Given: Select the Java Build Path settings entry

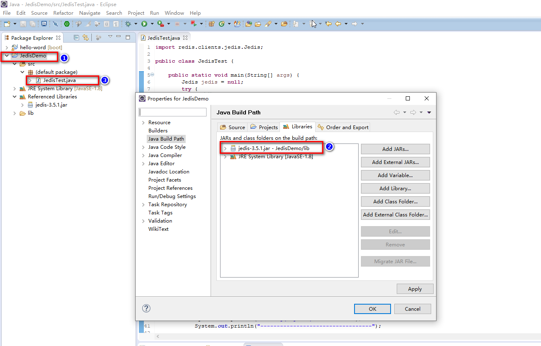Looking at the screenshot, I should coord(166,139).
